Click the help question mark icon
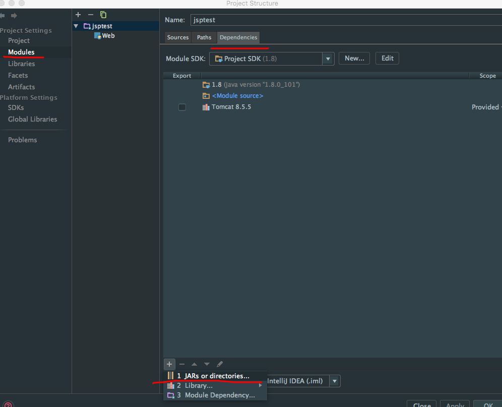Image resolution: width=502 pixels, height=407 pixels. [x=8, y=404]
